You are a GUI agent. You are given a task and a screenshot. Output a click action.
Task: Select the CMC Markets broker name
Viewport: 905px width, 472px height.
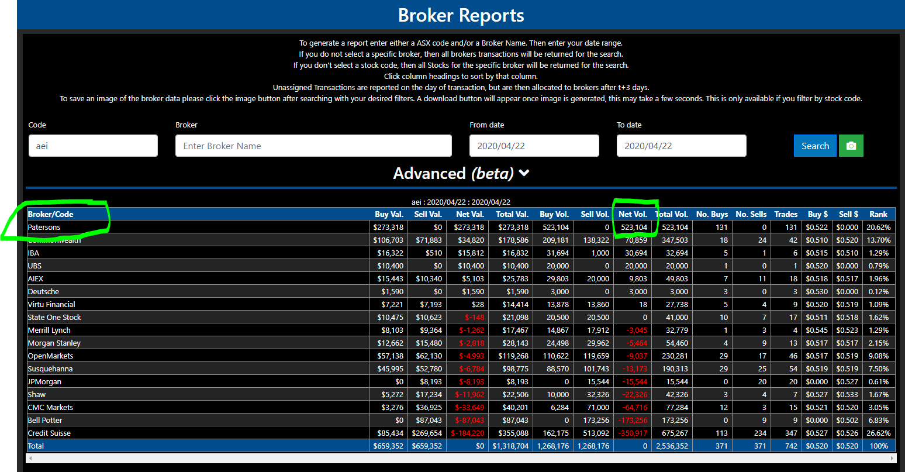click(50, 407)
